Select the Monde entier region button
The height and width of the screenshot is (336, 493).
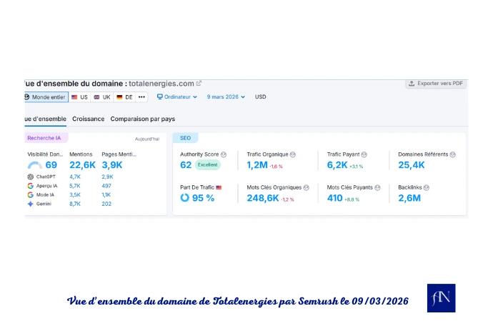(x=46, y=97)
